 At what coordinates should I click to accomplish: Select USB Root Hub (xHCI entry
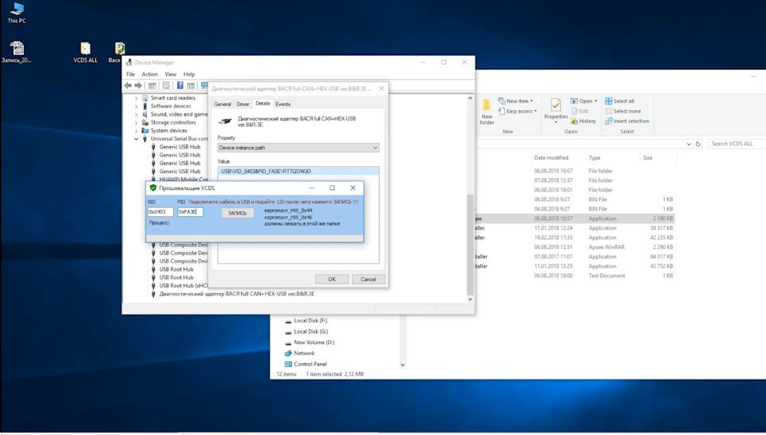click(184, 286)
